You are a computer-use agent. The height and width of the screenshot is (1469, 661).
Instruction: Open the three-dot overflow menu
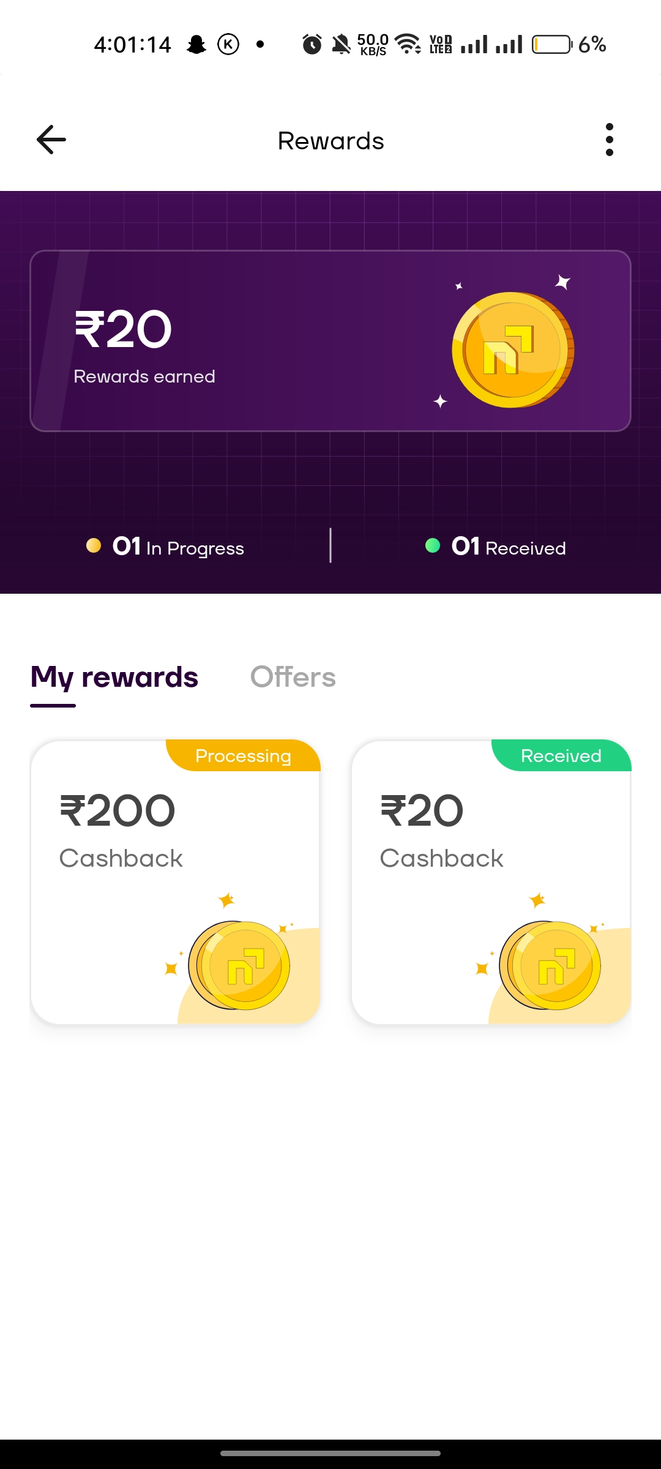pyautogui.click(x=609, y=140)
